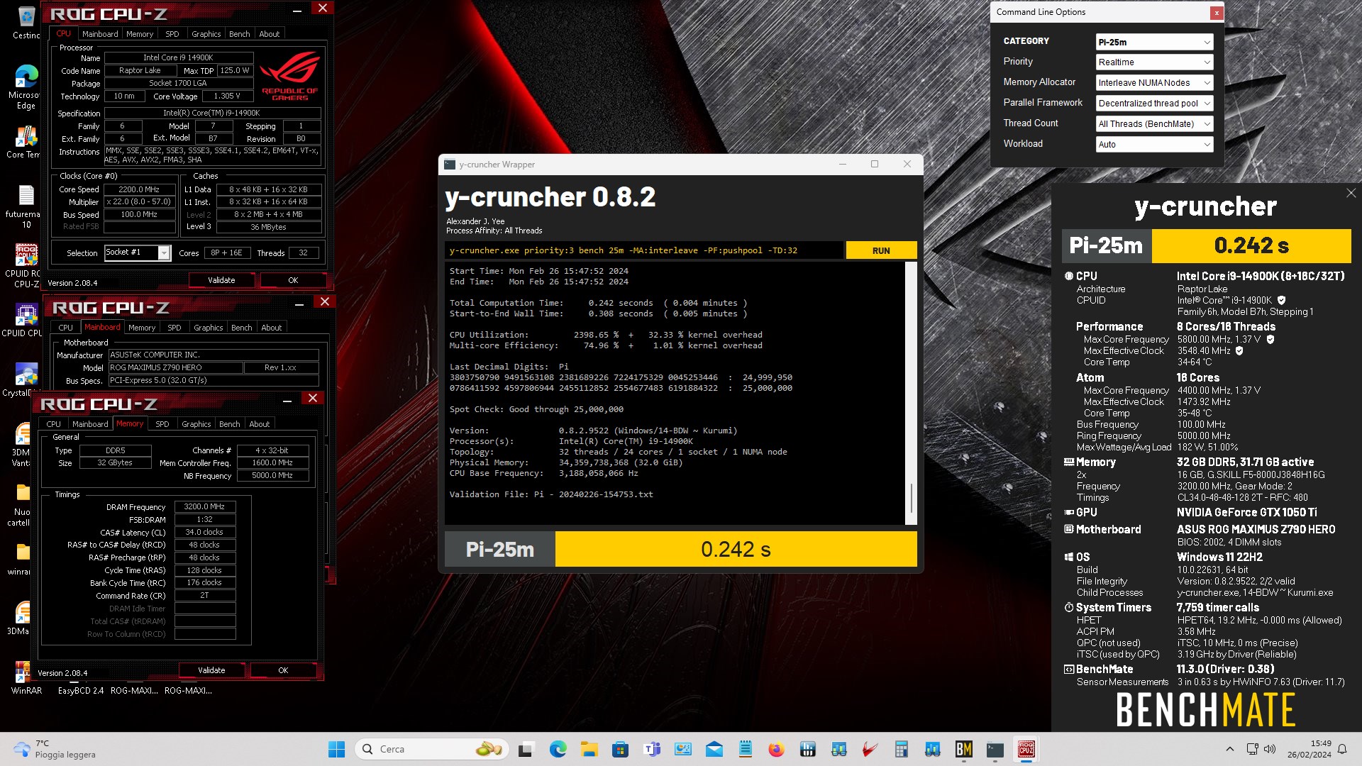1362x766 pixels.
Task: Open the Mail app from the taskbar
Action: (x=714, y=749)
